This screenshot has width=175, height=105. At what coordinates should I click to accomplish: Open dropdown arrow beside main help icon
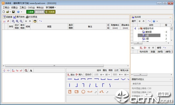coord(21,12)
